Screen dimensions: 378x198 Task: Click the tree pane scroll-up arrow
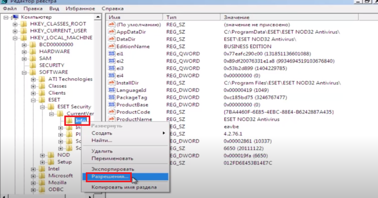pyautogui.click(x=98, y=17)
